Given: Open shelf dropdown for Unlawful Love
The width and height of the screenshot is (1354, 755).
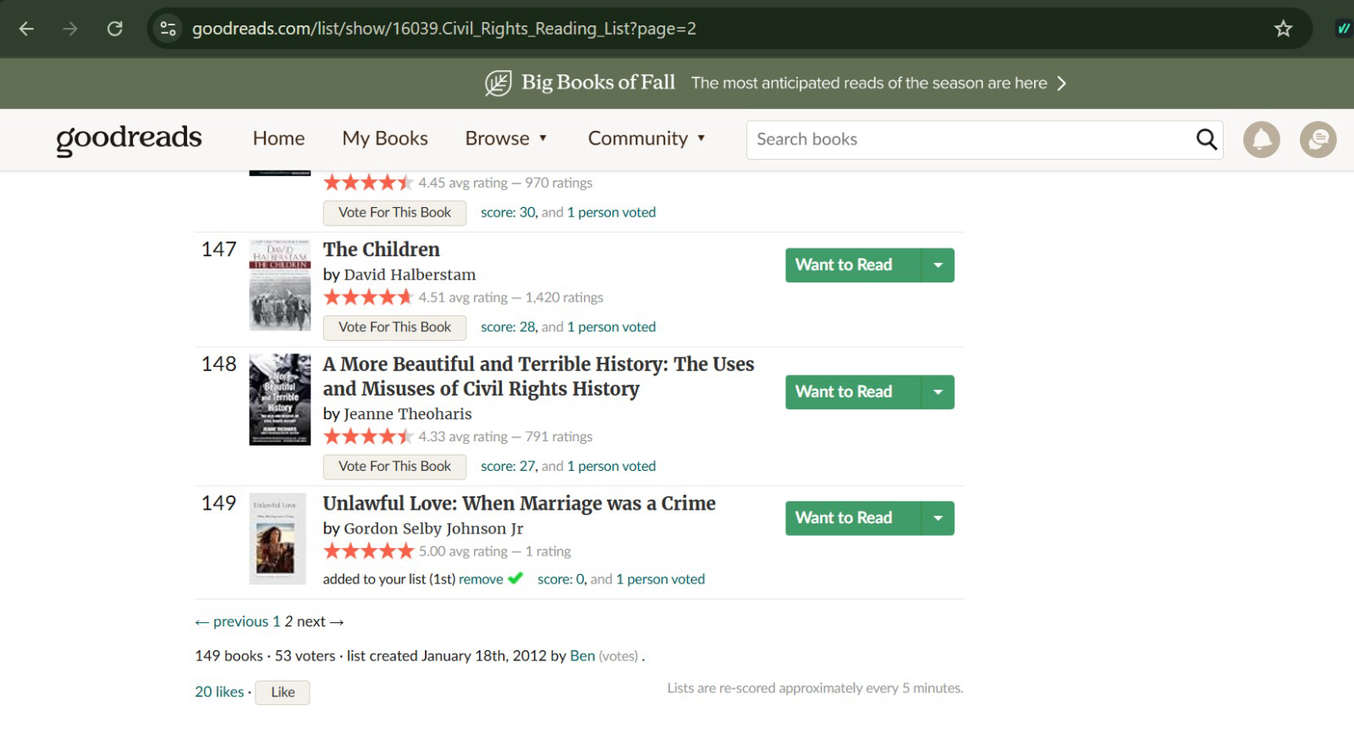Looking at the screenshot, I should click(938, 518).
